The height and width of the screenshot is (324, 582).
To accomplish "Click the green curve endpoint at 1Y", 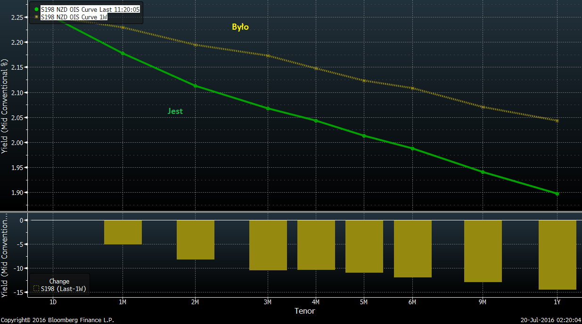I will (557, 194).
